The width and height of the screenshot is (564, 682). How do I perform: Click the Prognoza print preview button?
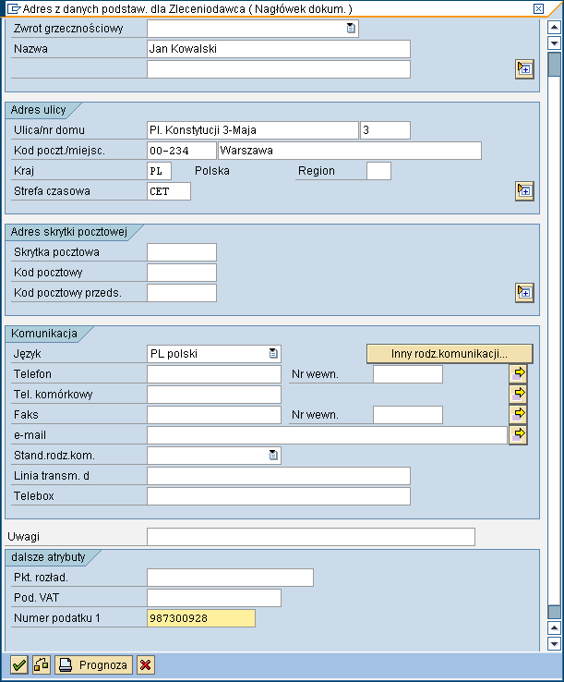93,664
